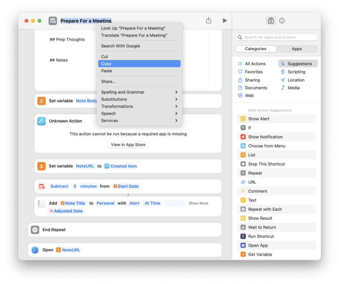Click the Reminders icon on Add action
339x284 pixels.
pos(41,203)
